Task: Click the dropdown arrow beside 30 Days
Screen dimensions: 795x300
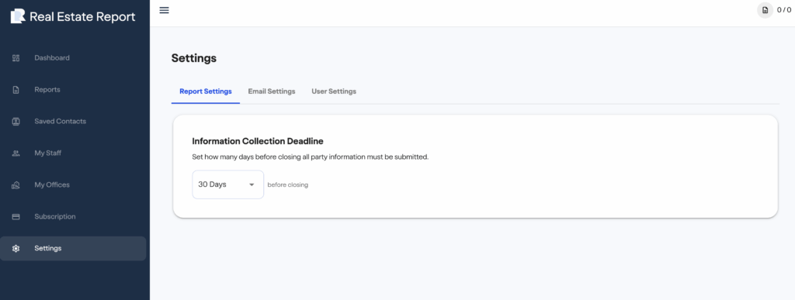Action: (x=252, y=184)
